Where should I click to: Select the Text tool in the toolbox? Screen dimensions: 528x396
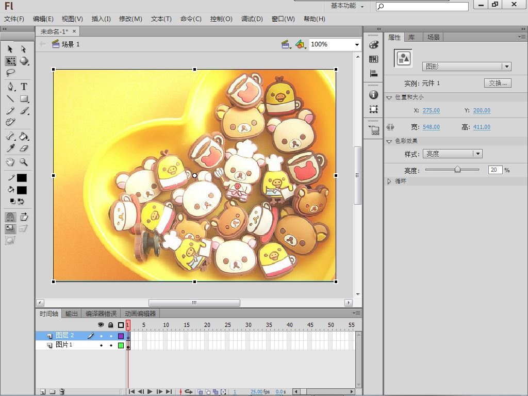[x=24, y=86]
